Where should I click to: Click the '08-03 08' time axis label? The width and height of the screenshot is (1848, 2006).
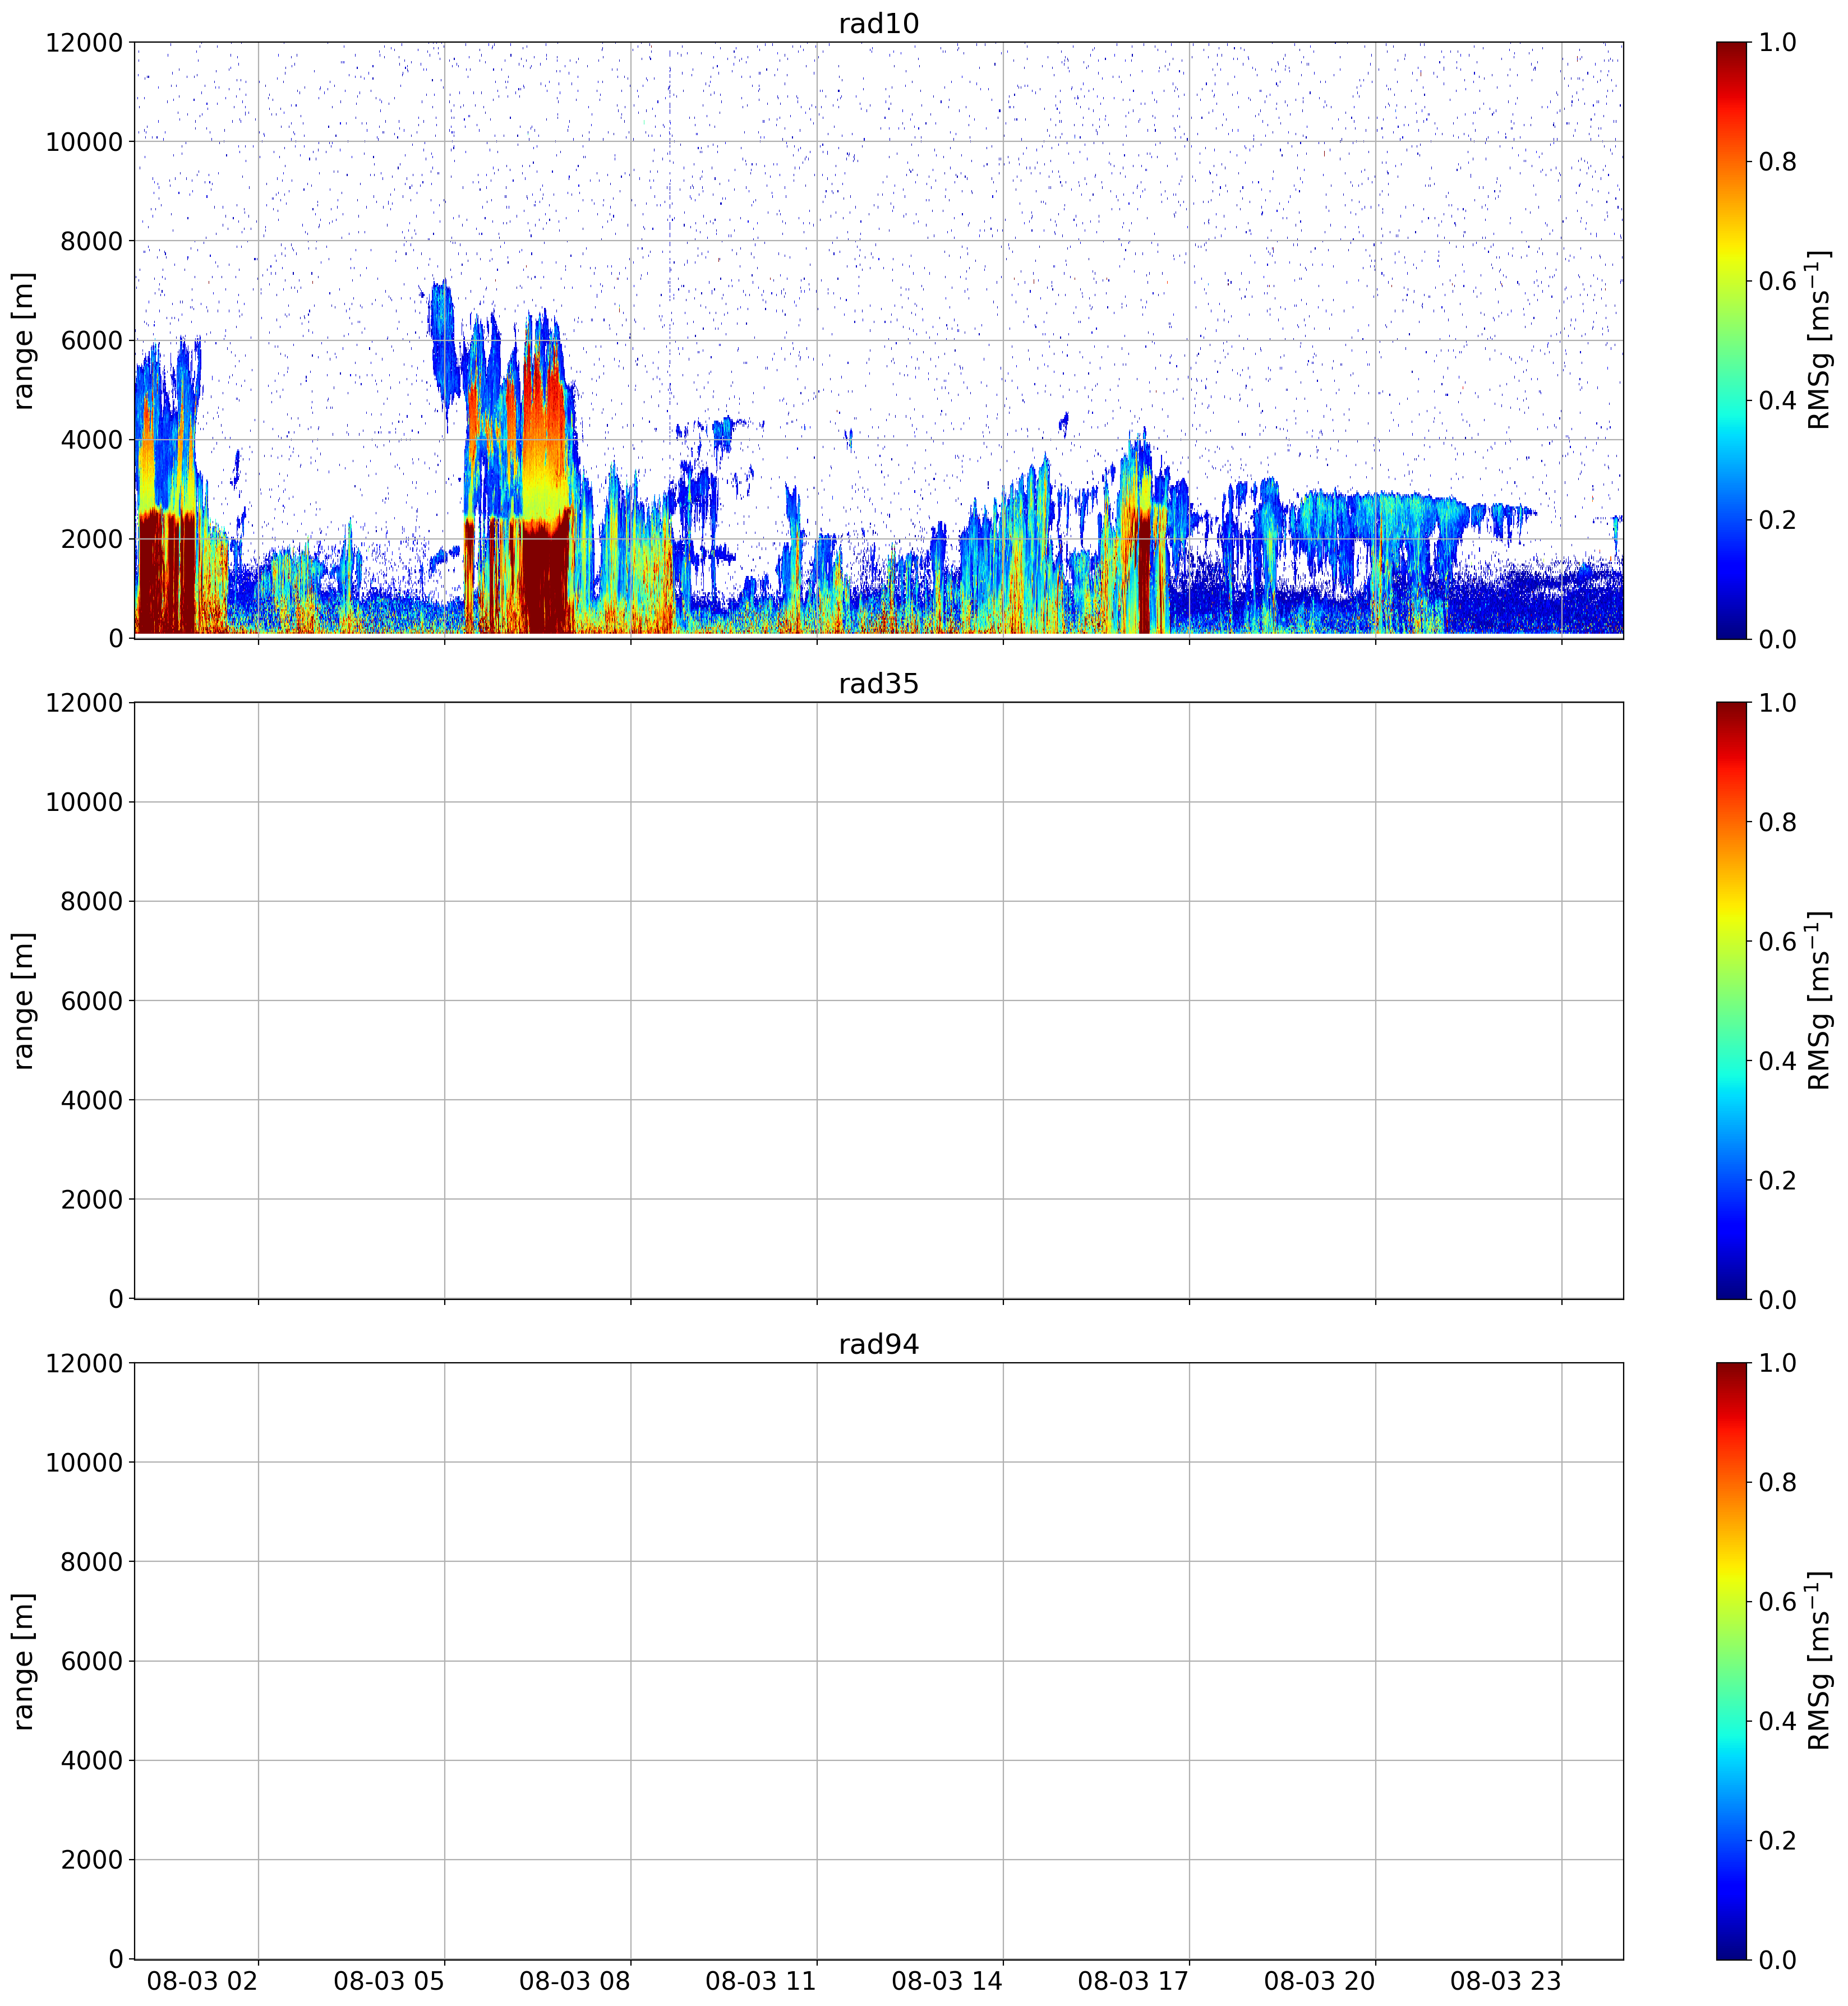pos(575,1981)
